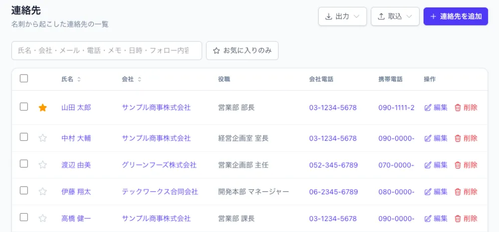Open サンプル商事株式会社 in 中村 大輔 row

click(156, 138)
